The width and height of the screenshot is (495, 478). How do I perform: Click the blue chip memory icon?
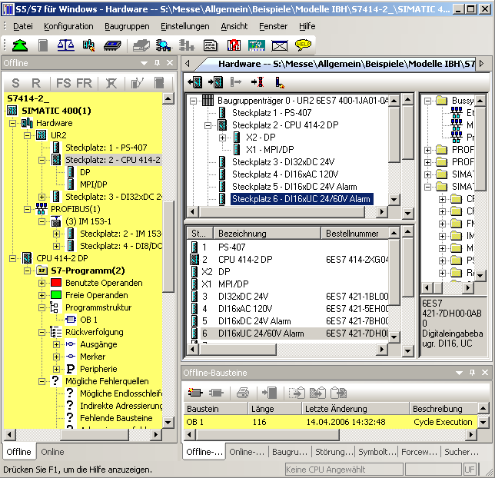tap(112, 45)
